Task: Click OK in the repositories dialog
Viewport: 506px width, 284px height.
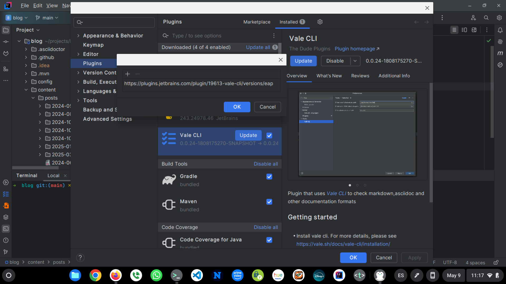Action: (x=237, y=107)
